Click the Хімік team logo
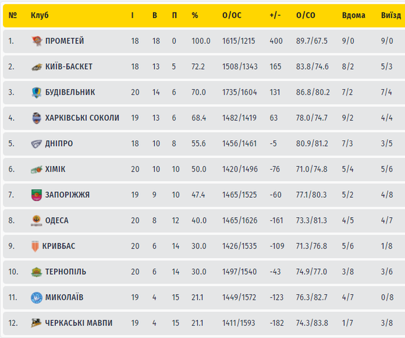Image resolution: width=405 pixels, height=338 pixels. tap(36, 169)
